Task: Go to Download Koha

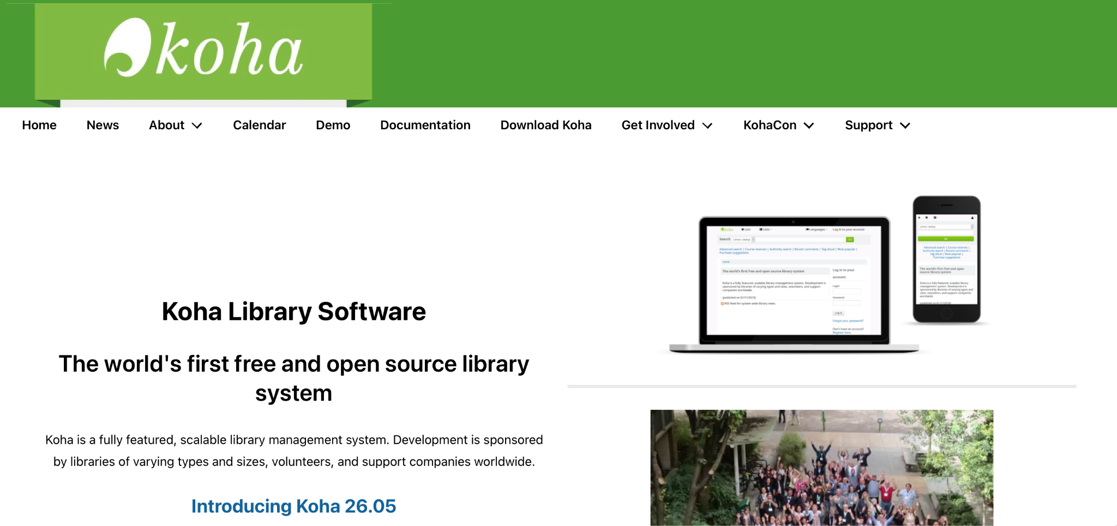Action: point(546,125)
